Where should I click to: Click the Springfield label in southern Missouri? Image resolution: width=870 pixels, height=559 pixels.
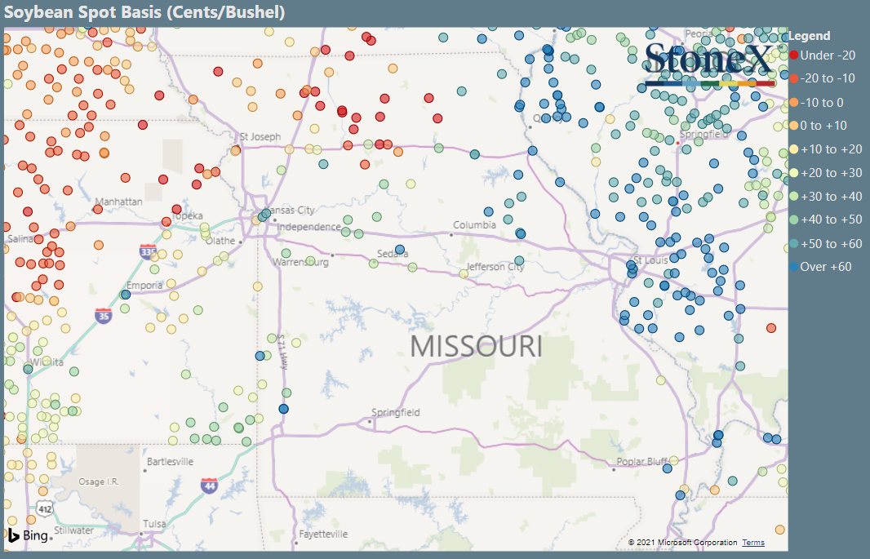coord(396,412)
